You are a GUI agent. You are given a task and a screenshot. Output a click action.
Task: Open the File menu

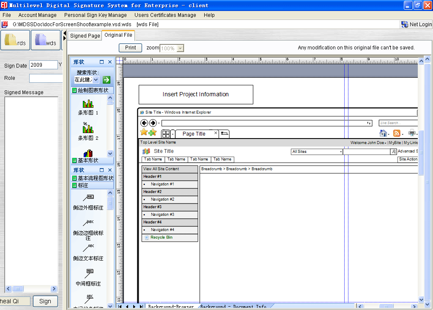point(7,15)
